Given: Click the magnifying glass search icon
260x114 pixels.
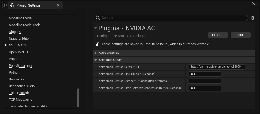Looking at the screenshot, I should (x=98, y=18).
